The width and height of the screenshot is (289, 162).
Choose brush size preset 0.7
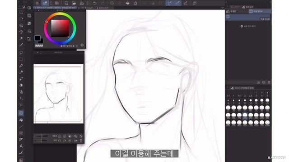[x=228, y=94]
